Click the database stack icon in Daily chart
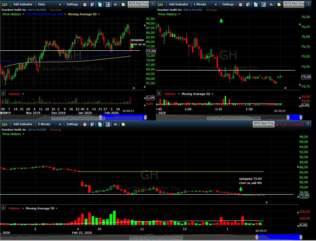Viewport: 316px width, 241px height. [x=92, y=5]
